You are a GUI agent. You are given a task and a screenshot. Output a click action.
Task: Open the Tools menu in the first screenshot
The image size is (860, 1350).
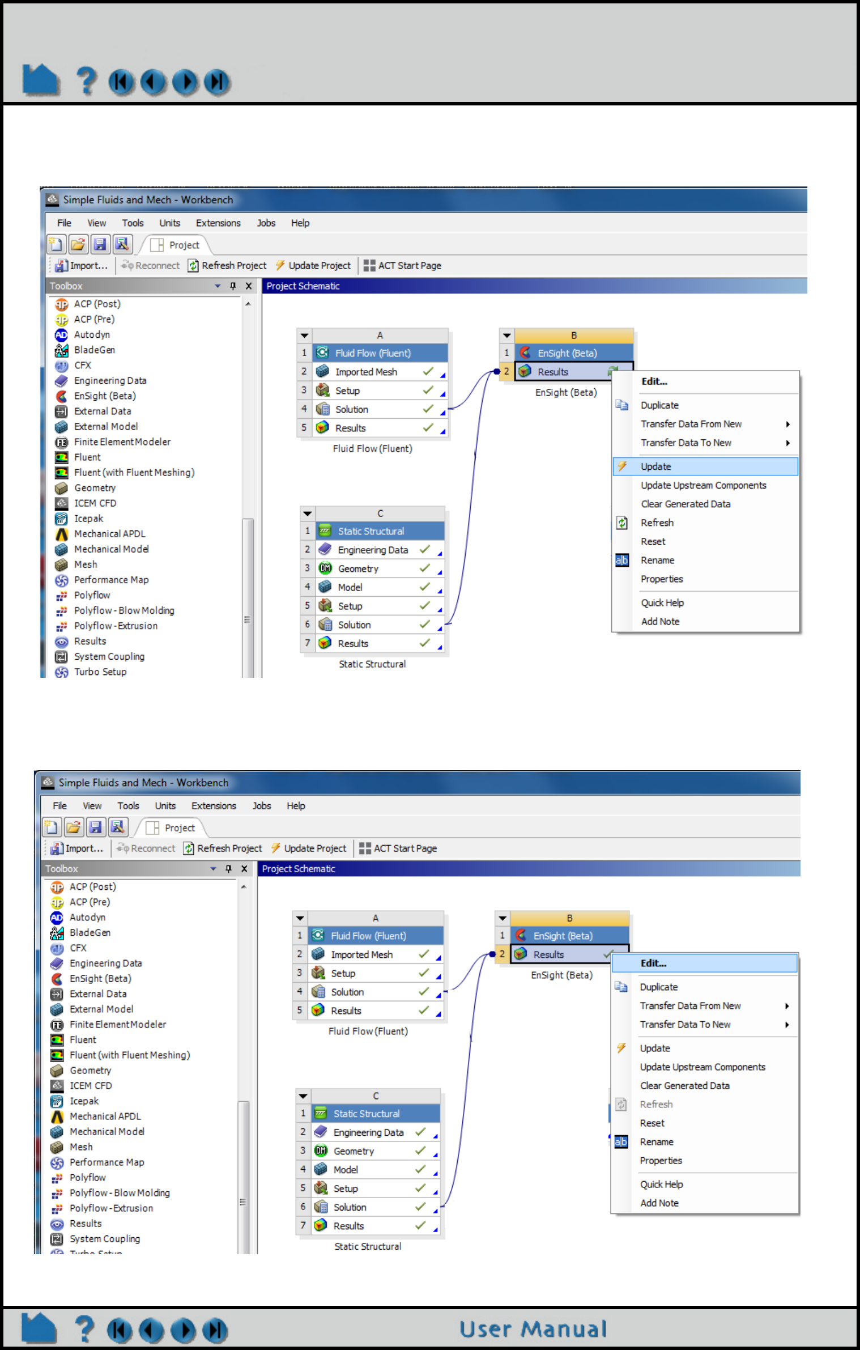tap(133, 223)
